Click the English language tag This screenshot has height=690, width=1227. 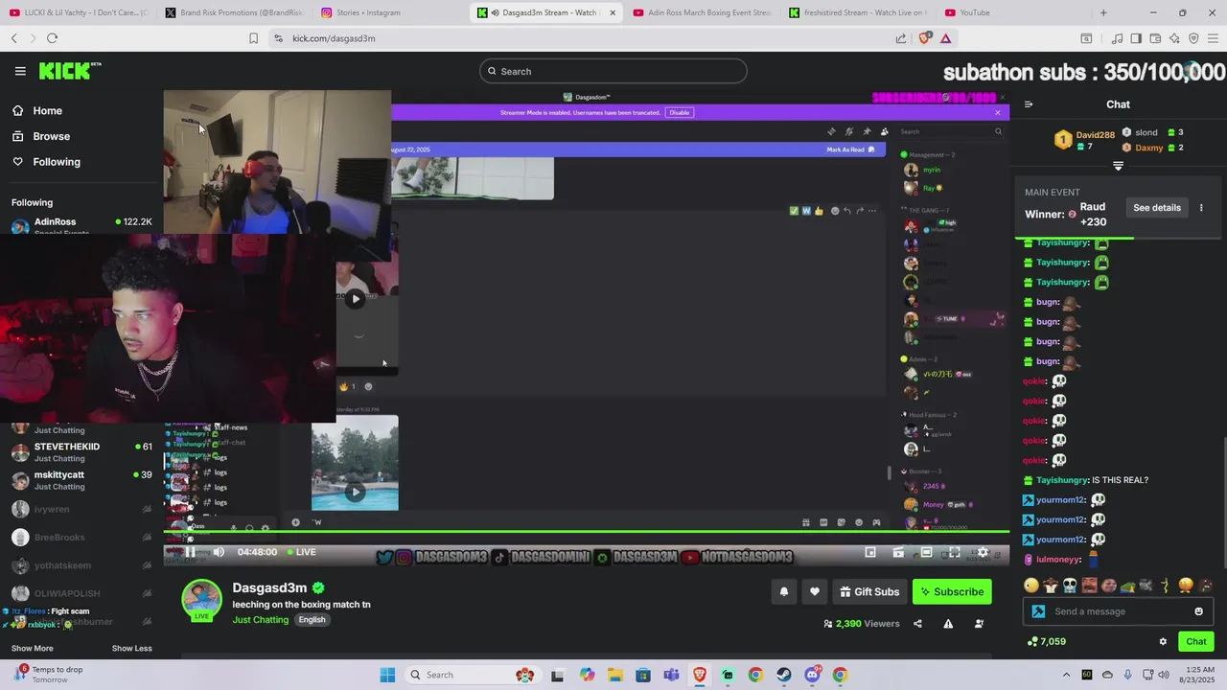pos(312,620)
